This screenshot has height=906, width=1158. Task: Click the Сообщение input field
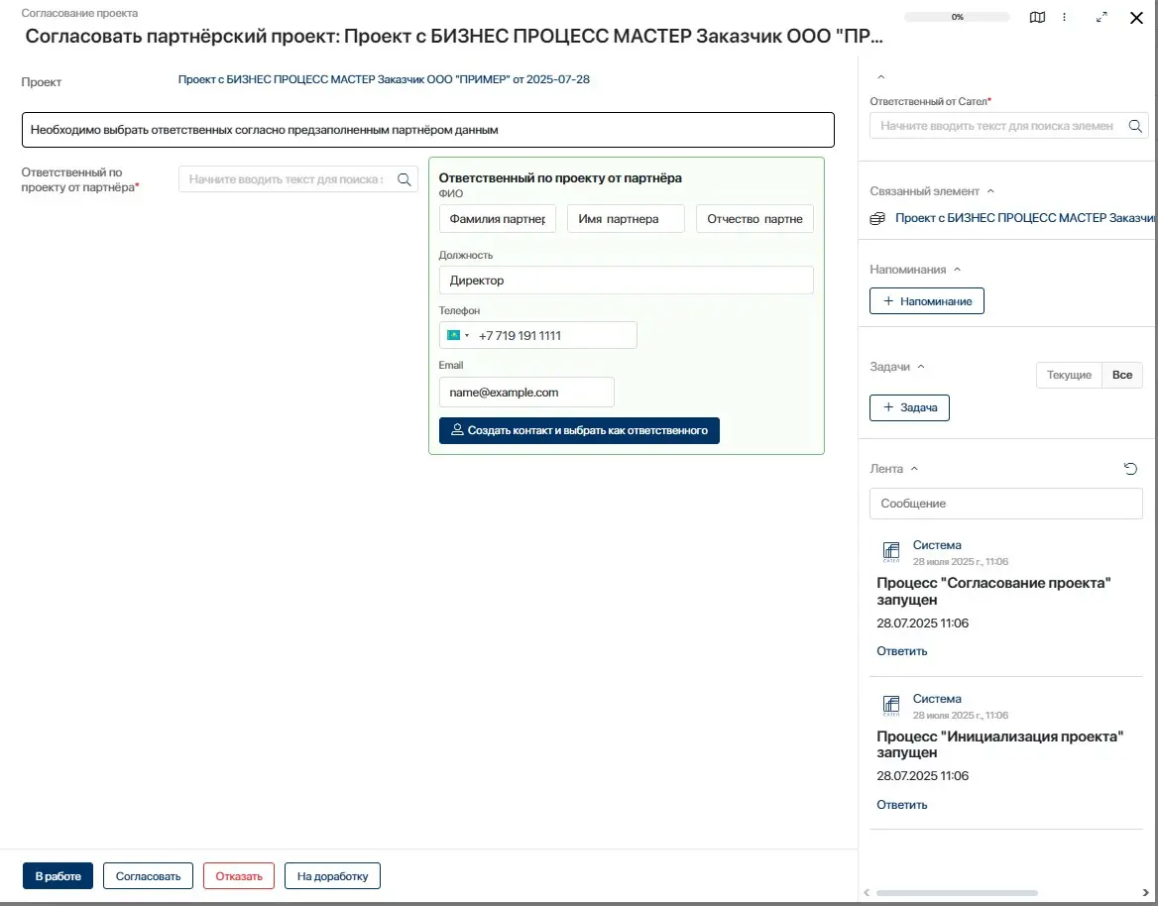point(1005,504)
